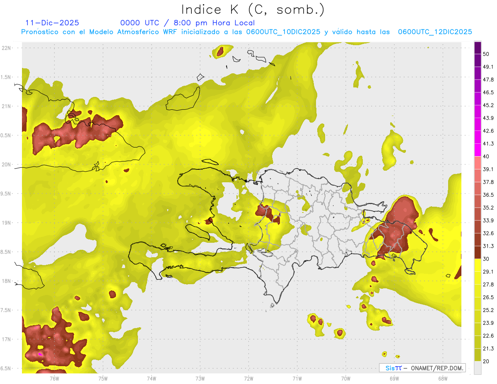This screenshot has width=497, height=384.
Task: Click the 29.1 color scale label
Action: (x=488, y=272)
